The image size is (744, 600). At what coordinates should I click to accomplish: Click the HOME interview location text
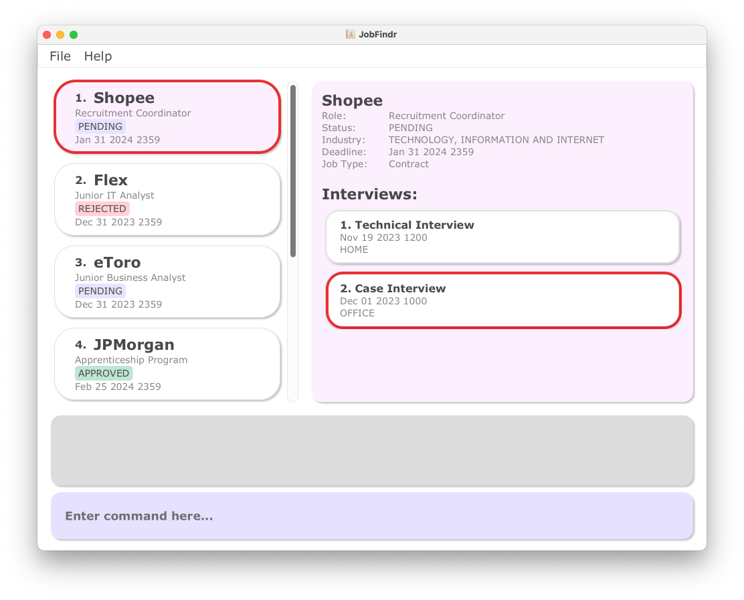[354, 249]
